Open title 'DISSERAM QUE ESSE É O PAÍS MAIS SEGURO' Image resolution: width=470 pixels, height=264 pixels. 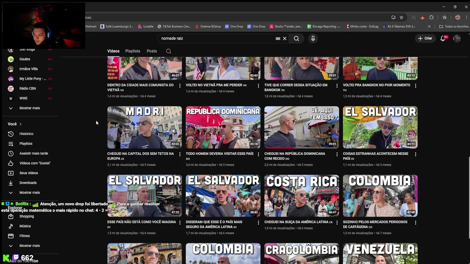click(214, 224)
